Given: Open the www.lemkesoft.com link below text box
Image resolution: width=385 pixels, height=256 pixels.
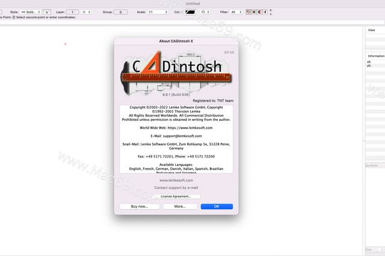Looking at the screenshot, I should (x=176, y=180).
